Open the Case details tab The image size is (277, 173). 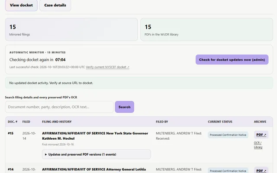point(55,5)
